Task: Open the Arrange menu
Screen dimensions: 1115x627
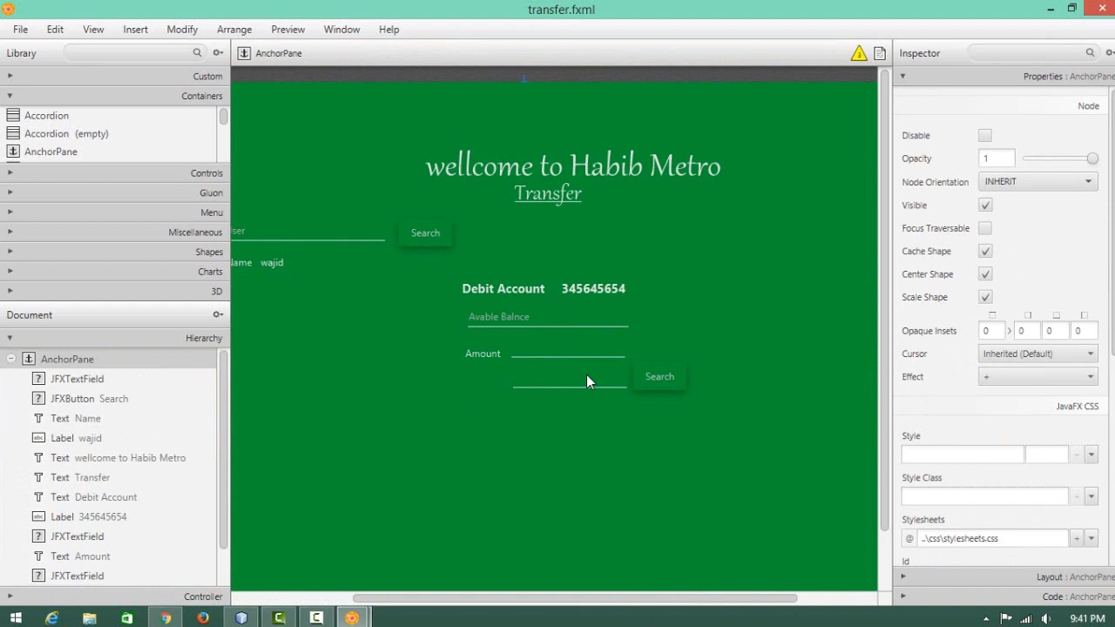Action: (234, 30)
